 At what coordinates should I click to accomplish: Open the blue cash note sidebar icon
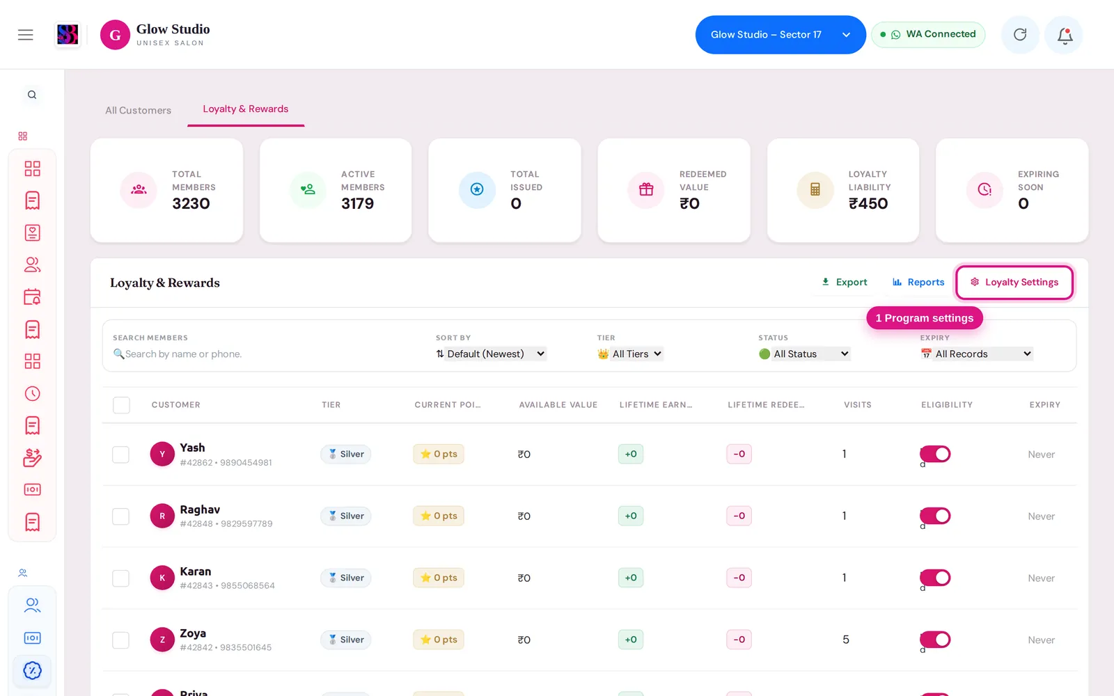[32, 638]
